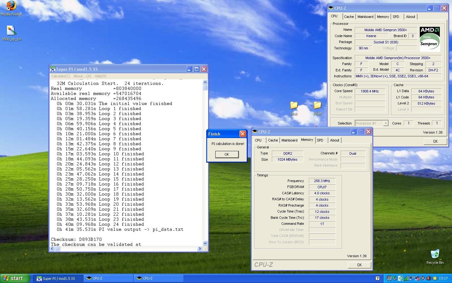Screen dimensions: 452x283
Task: Click the FSB:DRAM CPU/7 field
Action: pyautogui.click(x=322, y=187)
